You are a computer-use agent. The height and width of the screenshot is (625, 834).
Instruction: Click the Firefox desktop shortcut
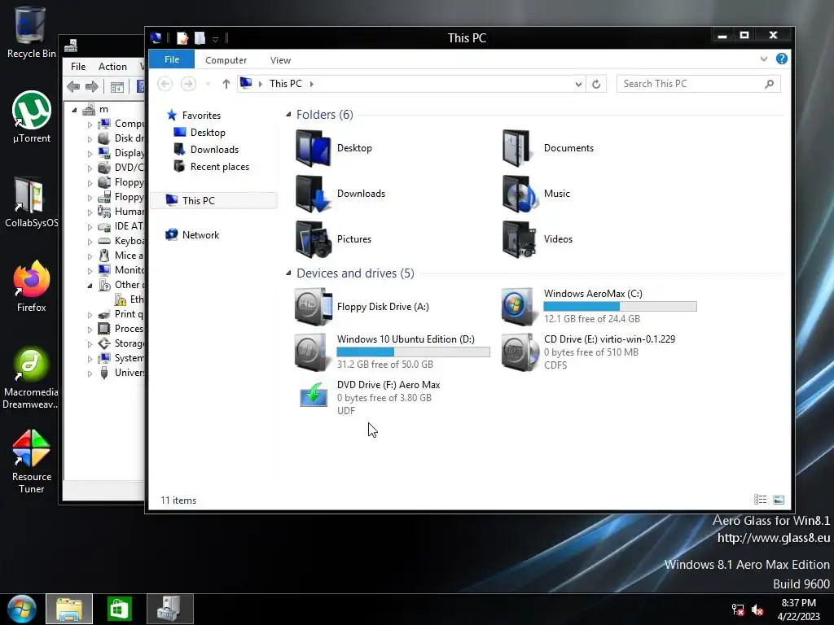coord(32,286)
